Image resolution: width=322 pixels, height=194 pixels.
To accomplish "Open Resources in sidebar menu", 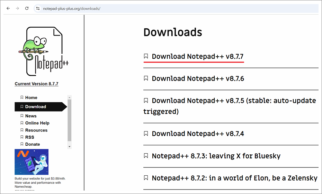I will coord(36,130).
